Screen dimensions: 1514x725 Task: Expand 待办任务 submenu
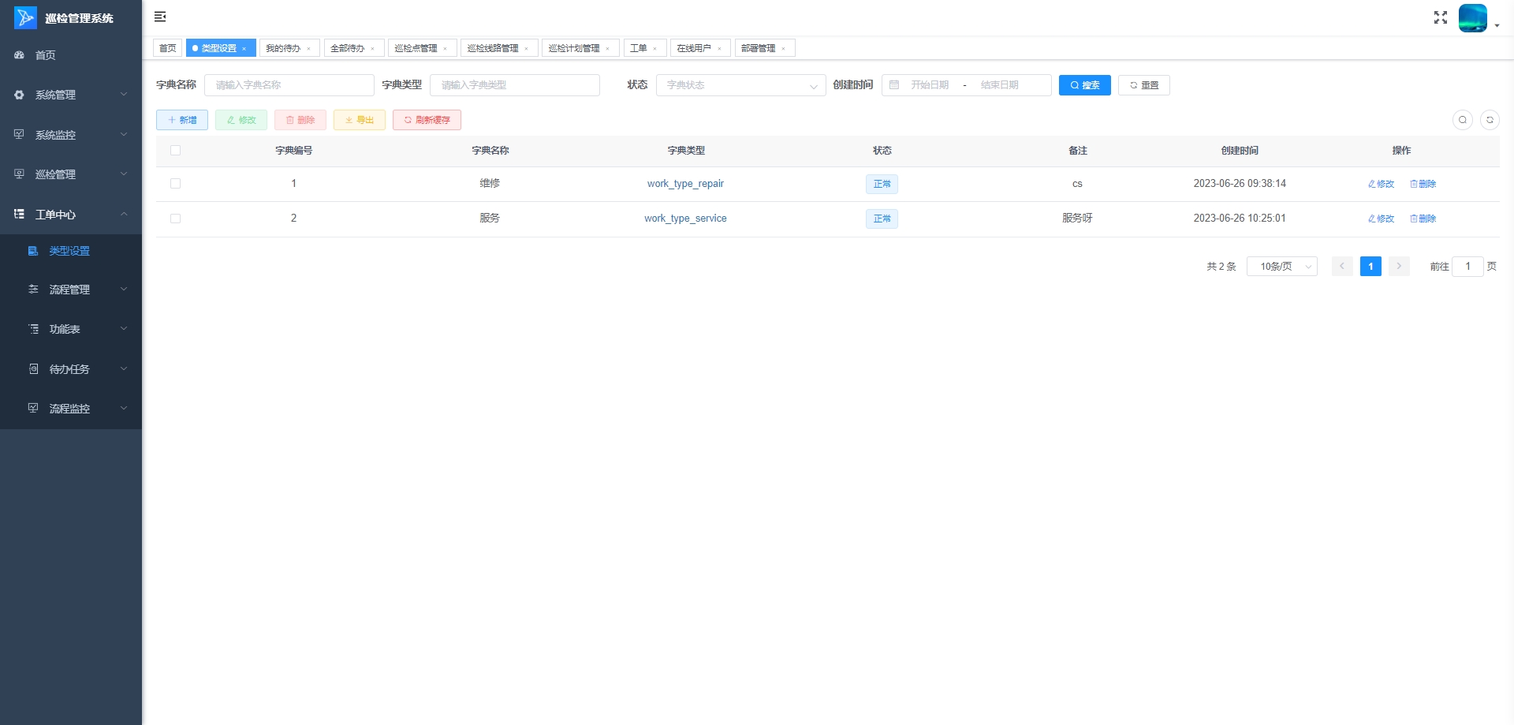click(x=71, y=369)
